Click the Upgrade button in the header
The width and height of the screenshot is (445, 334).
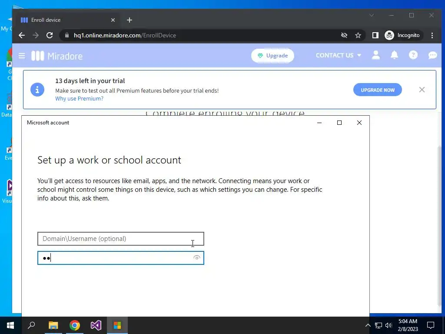tap(272, 56)
